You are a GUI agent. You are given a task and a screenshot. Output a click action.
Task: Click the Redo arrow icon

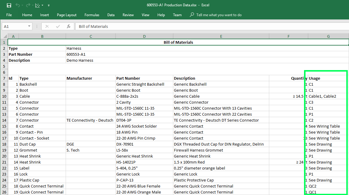pyautogui.click(x=28, y=5)
